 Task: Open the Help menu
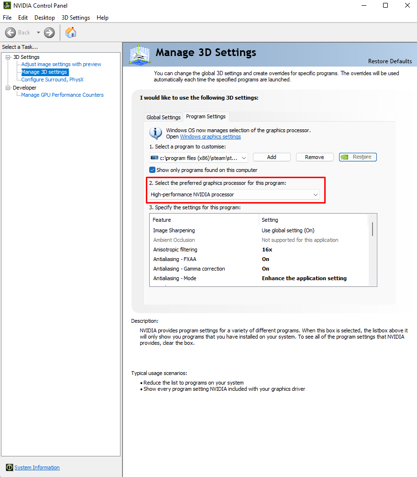(x=102, y=18)
